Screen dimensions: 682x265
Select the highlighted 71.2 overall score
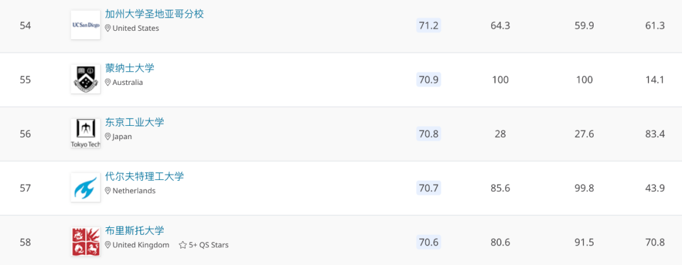pos(428,26)
